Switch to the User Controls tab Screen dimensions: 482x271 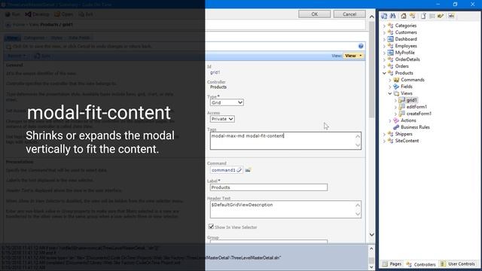coord(458,264)
